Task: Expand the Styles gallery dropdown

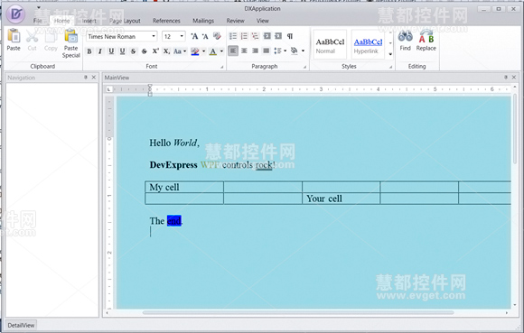Action: (x=390, y=55)
